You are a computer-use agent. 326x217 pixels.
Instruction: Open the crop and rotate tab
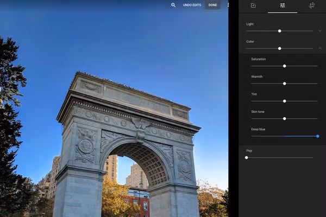pos(312,5)
